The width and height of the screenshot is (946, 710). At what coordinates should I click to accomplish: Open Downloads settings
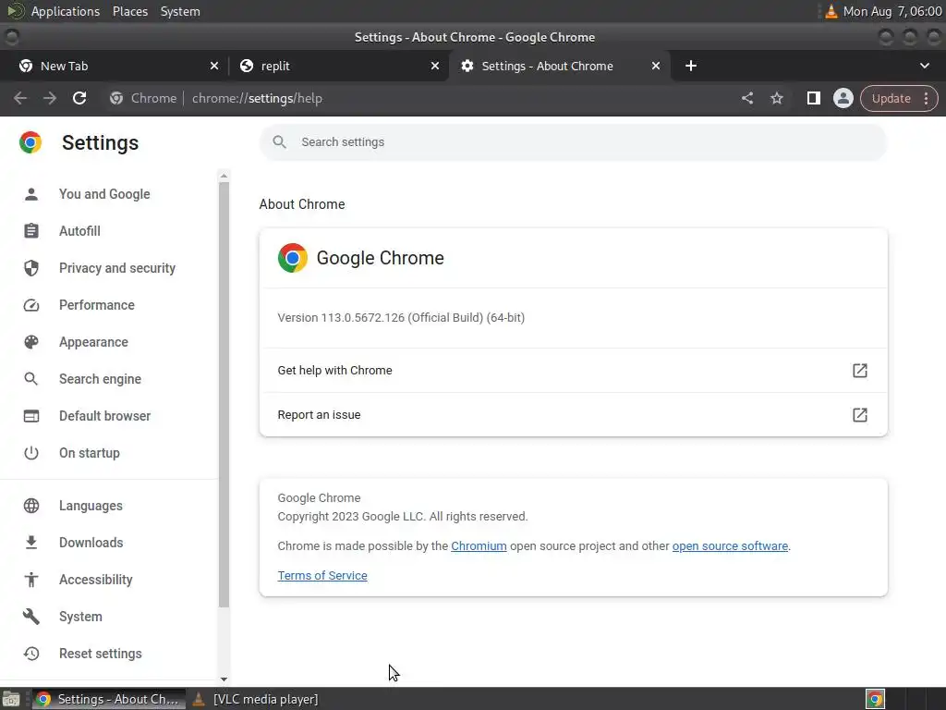(91, 542)
